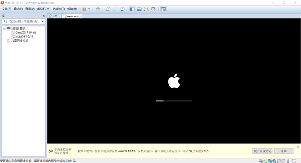Open the 文件(F) menu
This screenshot has width=301, height=163.
click(7, 9)
